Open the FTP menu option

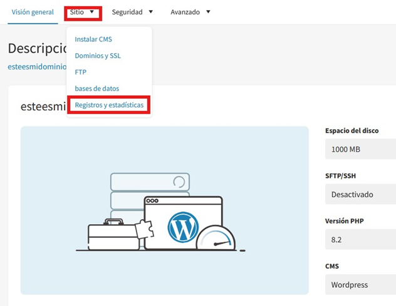tap(81, 72)
